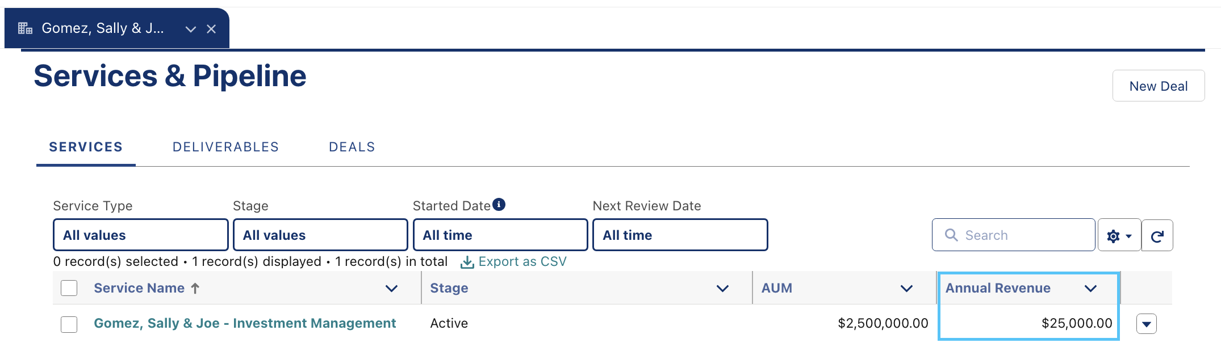Switch to the Deliverables tab
Image resolution: width=1221 pixels, height=364 pixels.
pyautogui.click(x=225, y=147)
